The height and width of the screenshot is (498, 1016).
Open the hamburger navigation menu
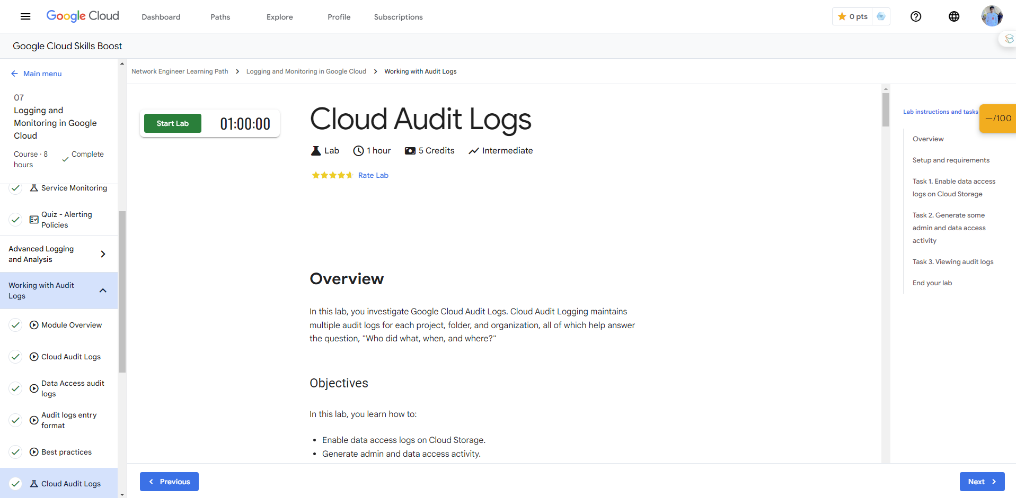pos(25,16)
